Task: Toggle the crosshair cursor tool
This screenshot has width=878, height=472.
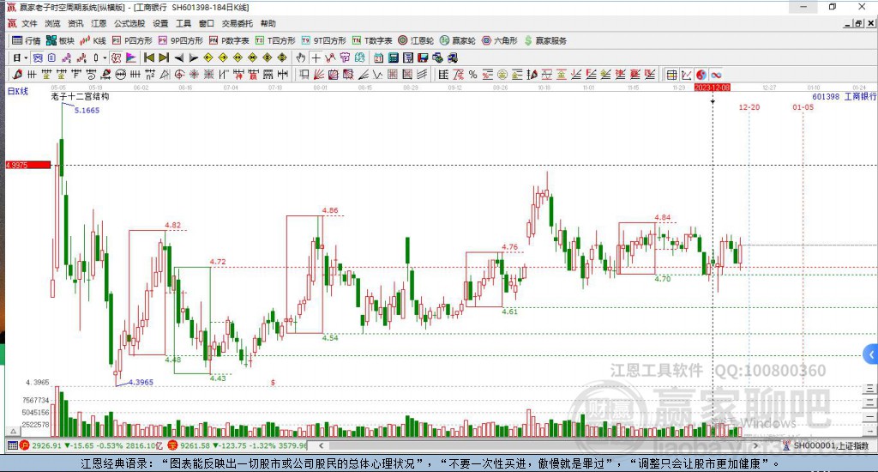Action: [x=316, y=57]
